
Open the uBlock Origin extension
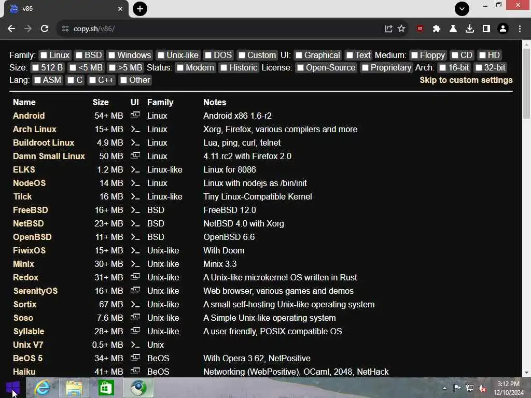coord(420,29)
